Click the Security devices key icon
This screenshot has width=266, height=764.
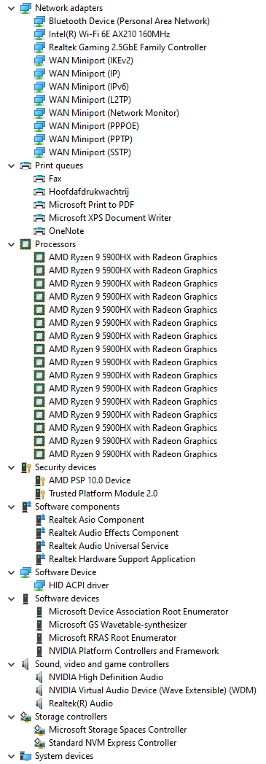click(26, 467)
